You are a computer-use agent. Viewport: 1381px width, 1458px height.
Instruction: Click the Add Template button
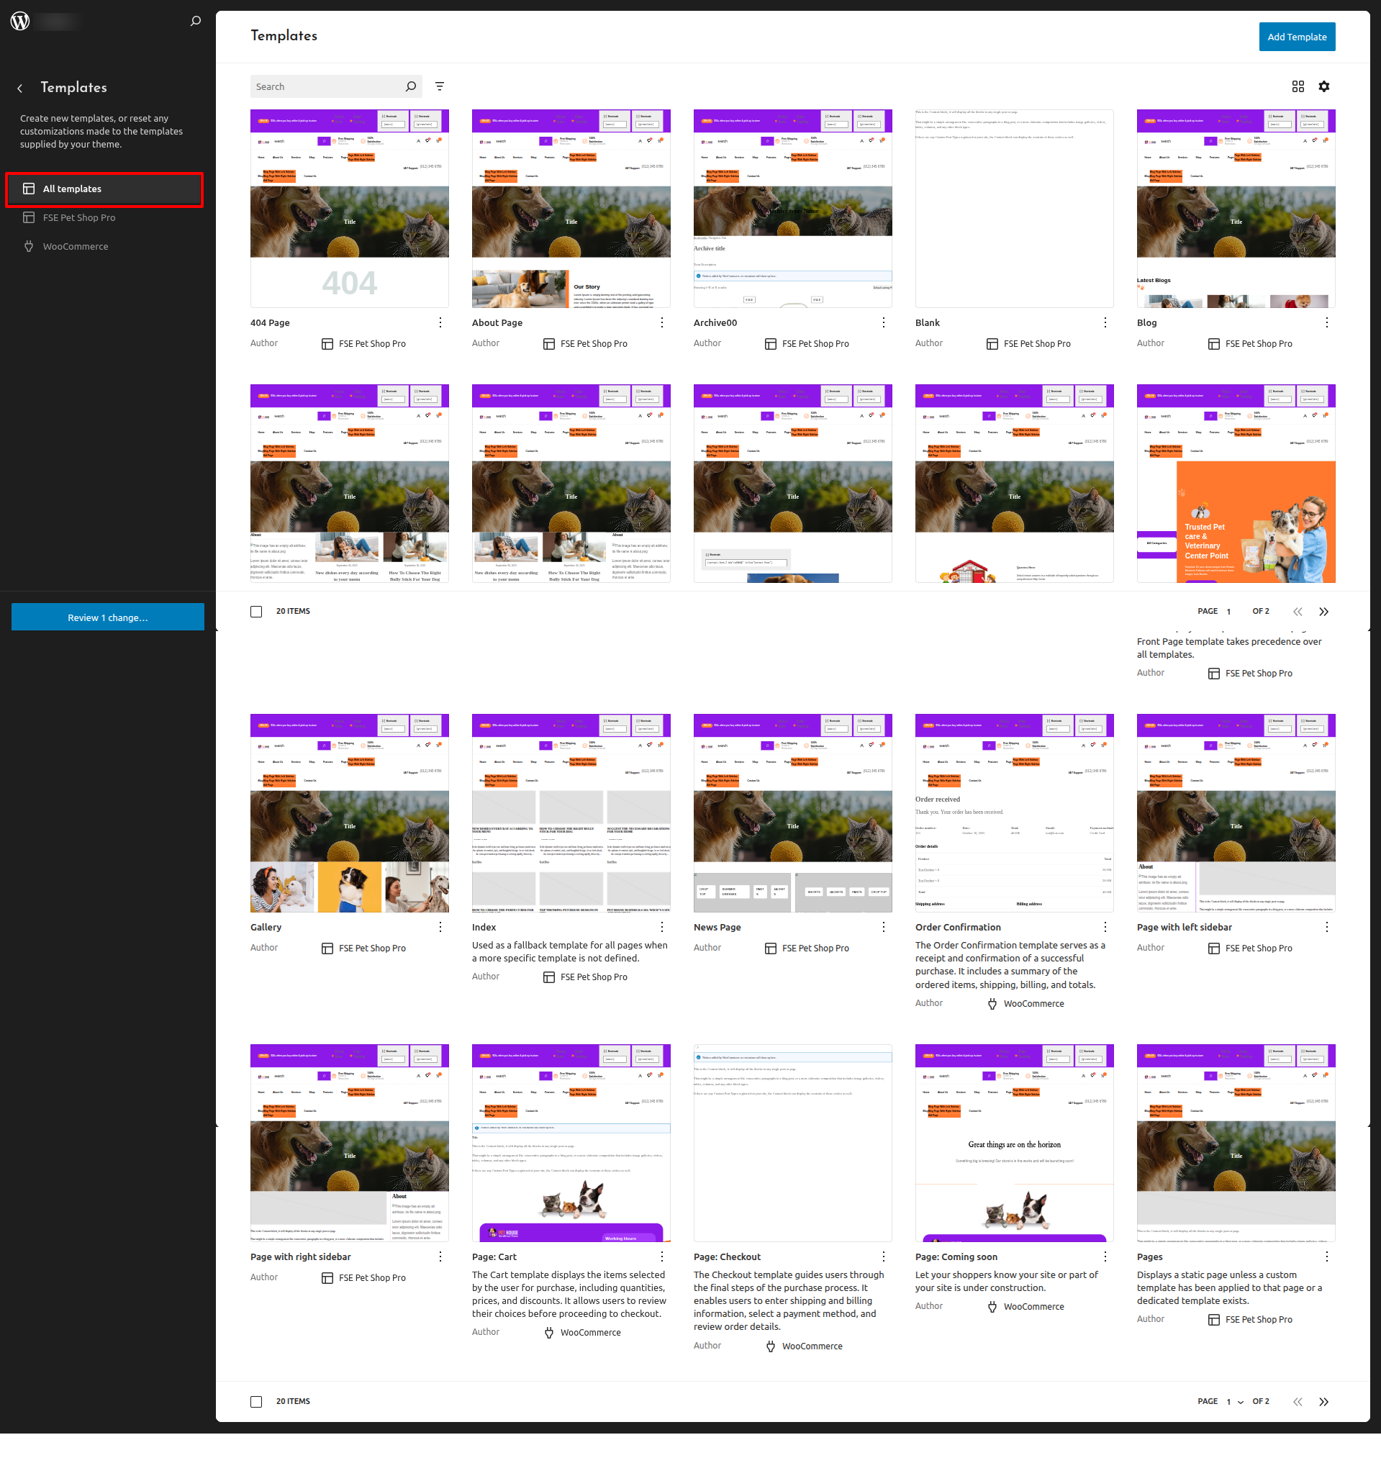pyautogui.click(x=1296, y=37)
